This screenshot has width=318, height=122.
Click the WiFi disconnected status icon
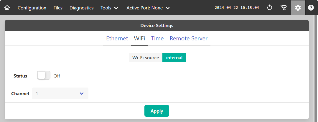click(x=284, y=8)
